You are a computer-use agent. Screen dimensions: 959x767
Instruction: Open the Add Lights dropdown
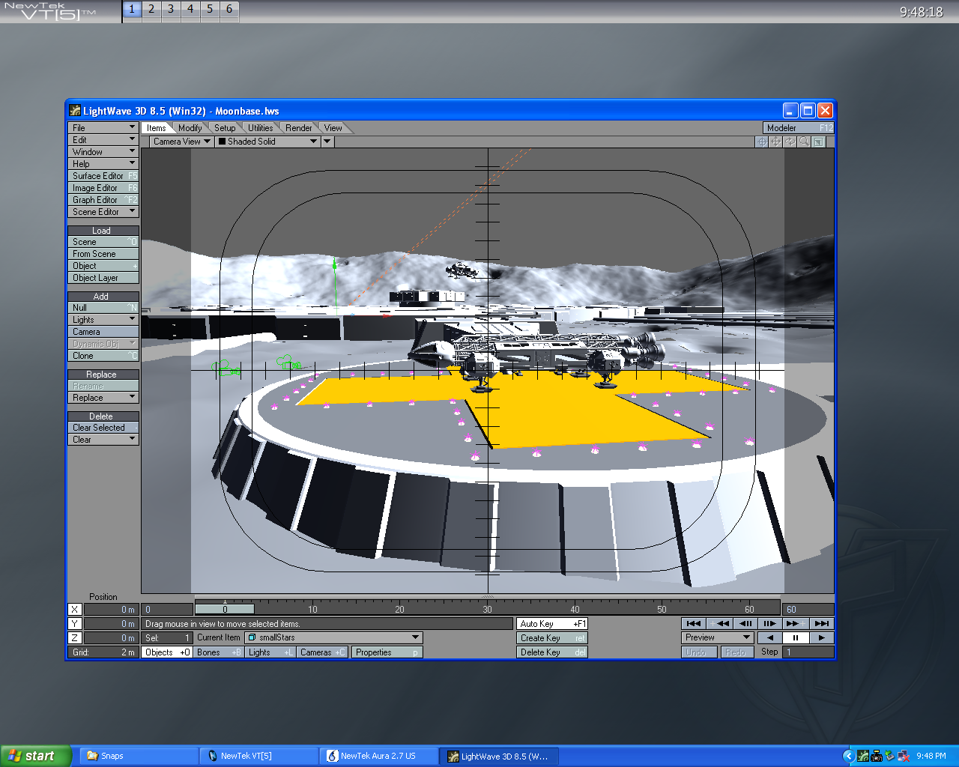coord(103,320)
